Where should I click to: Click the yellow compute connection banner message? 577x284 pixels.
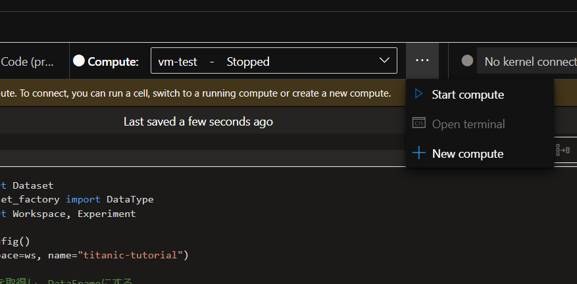click(197, 93)
